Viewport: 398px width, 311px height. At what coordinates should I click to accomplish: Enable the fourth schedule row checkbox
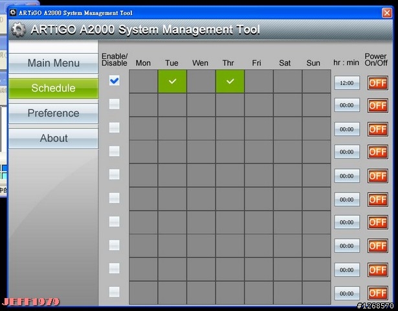click(x=114, y=151)
